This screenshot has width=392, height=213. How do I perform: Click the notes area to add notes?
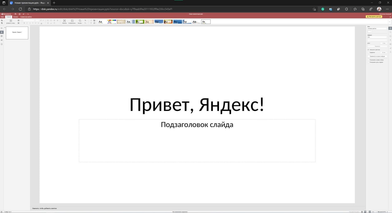(x=45, y=208)
